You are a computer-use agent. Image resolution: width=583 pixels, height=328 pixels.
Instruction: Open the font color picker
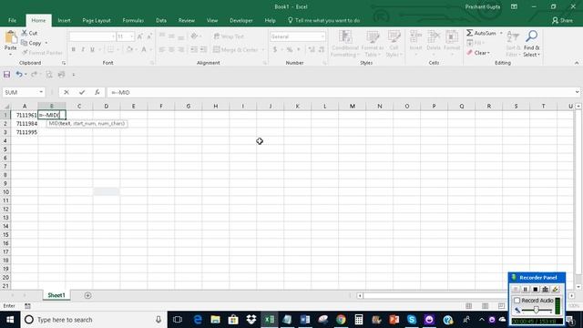tap(144, 49)
